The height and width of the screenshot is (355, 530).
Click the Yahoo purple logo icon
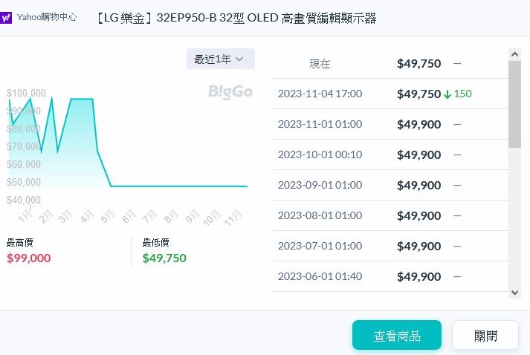(5, 18)
